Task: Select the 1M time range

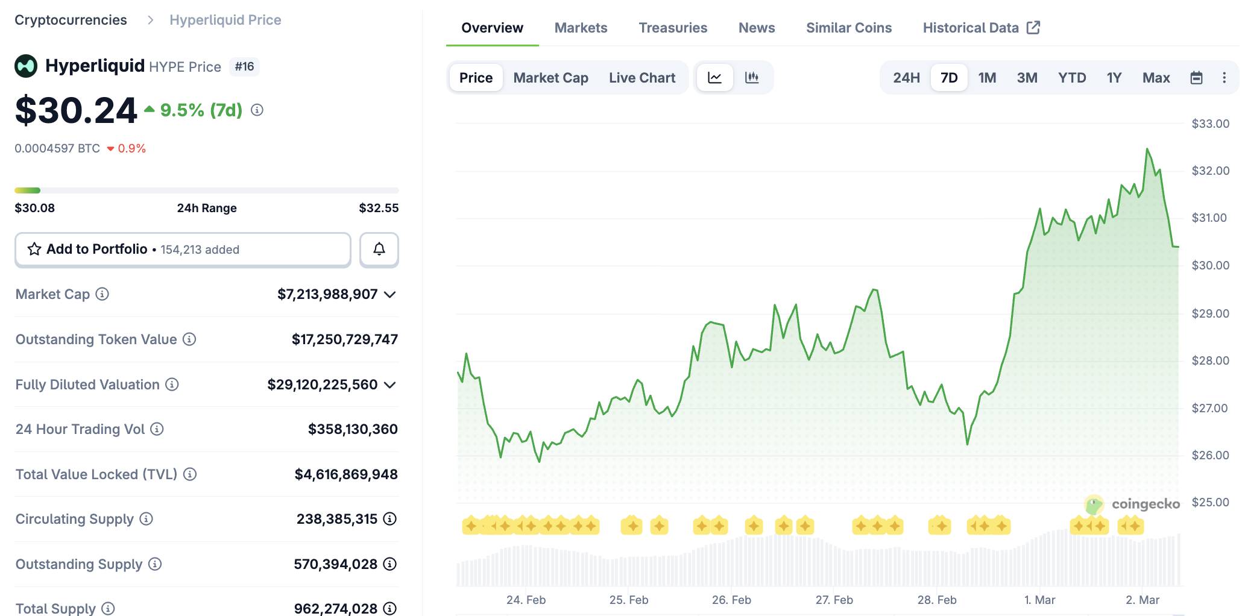Action: coord(987,78)
